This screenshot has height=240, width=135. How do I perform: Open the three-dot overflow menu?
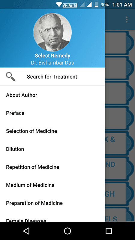(x=127, y=19)
